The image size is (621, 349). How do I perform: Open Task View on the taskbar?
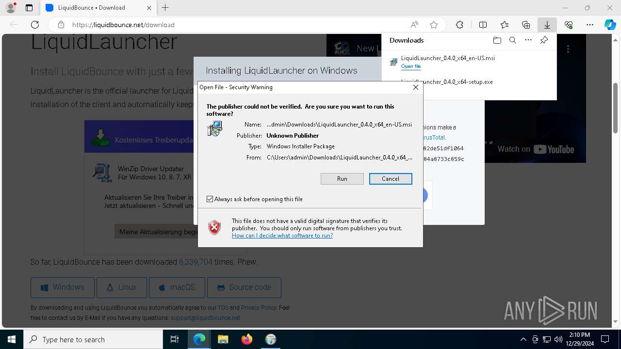pos(175,339)
